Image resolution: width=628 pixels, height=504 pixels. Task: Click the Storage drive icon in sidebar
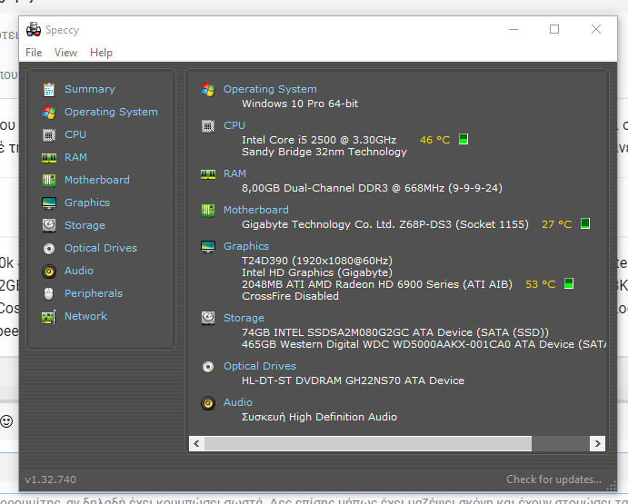coord(49,225)
